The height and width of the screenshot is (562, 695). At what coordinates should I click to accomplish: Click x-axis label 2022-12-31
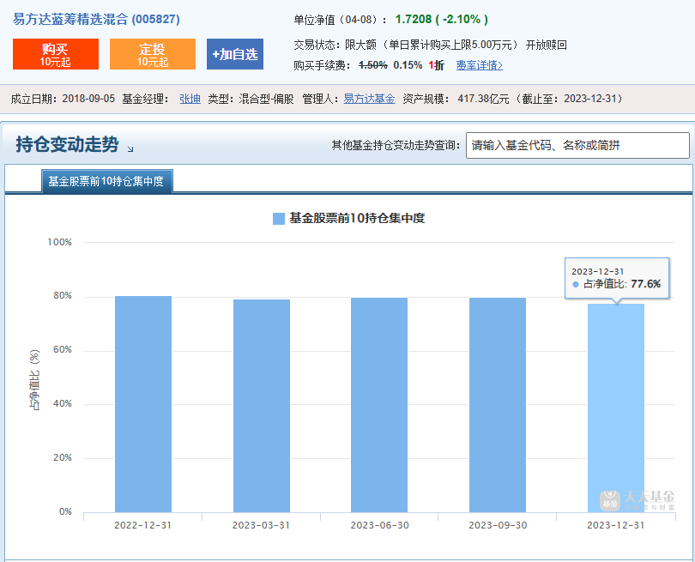(142, 526)
